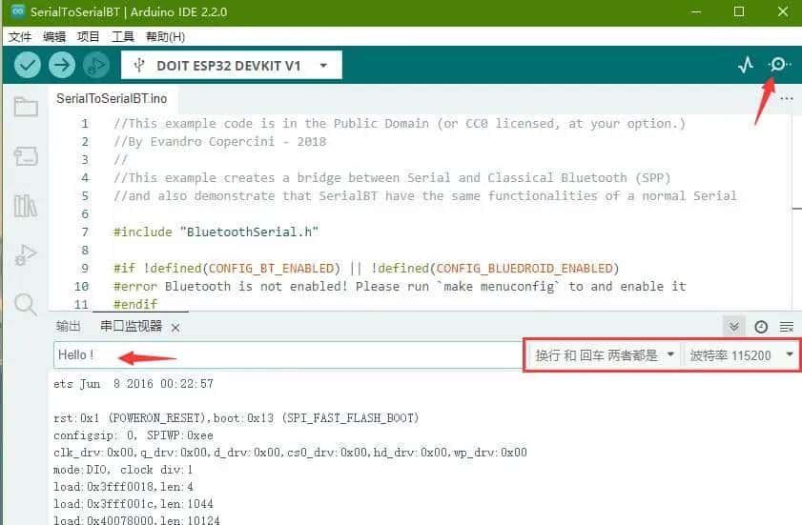Image resolution: width=802 pixels, height=525 pixels.
Task: Expand the baud rate dropdown 波特率 115200
Action: [x=741, y=355]
